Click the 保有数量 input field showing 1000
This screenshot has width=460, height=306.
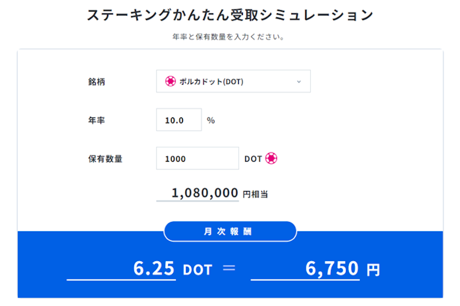(197, 158)
